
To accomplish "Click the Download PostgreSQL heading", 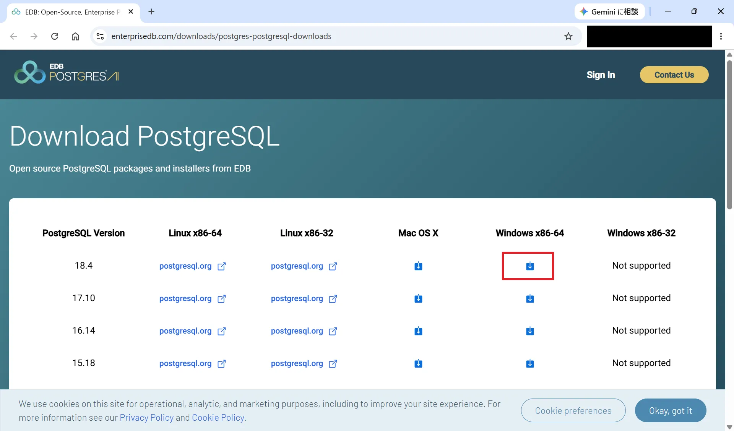I will (145, 137).
